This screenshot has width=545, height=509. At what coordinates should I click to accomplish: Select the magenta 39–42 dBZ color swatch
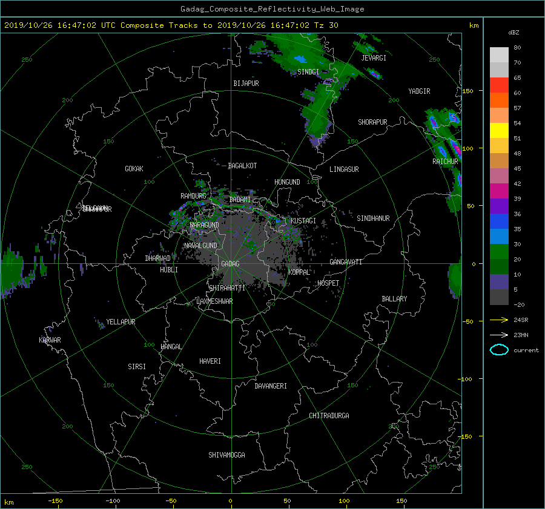coord(499,191)
